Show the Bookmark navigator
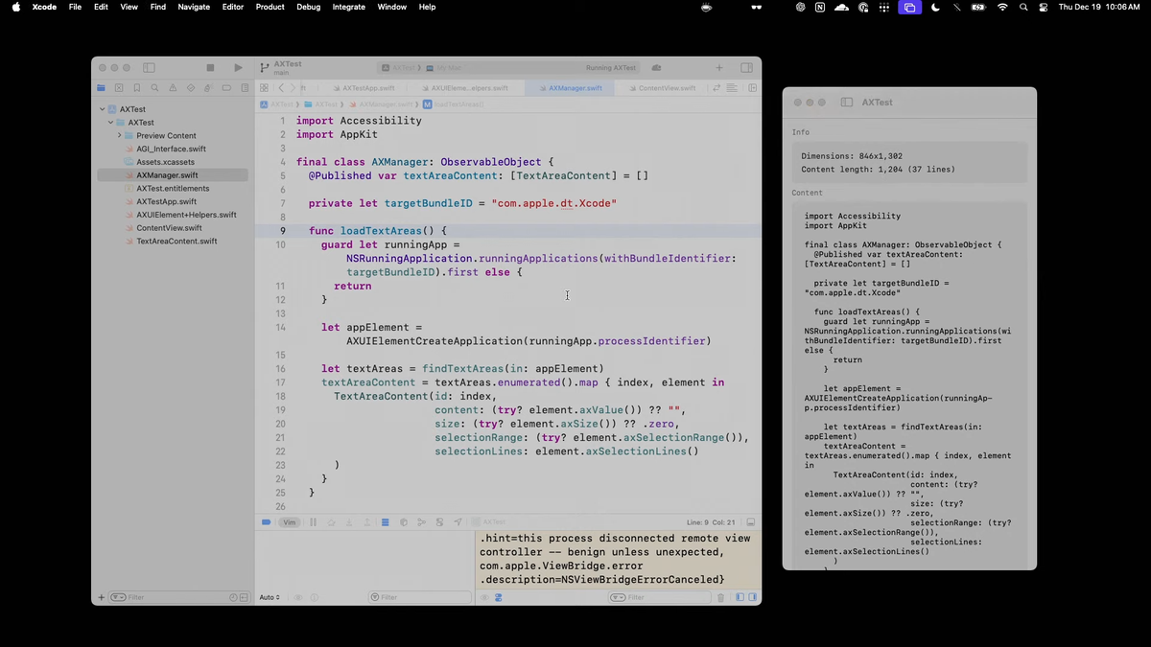The image size is (1151, 647). pyautogui.click(x=136, y=87)
